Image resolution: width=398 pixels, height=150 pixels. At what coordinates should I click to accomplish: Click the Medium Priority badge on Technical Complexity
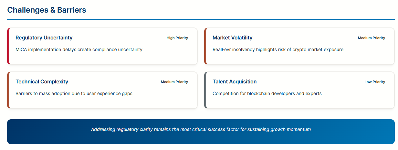174,82
